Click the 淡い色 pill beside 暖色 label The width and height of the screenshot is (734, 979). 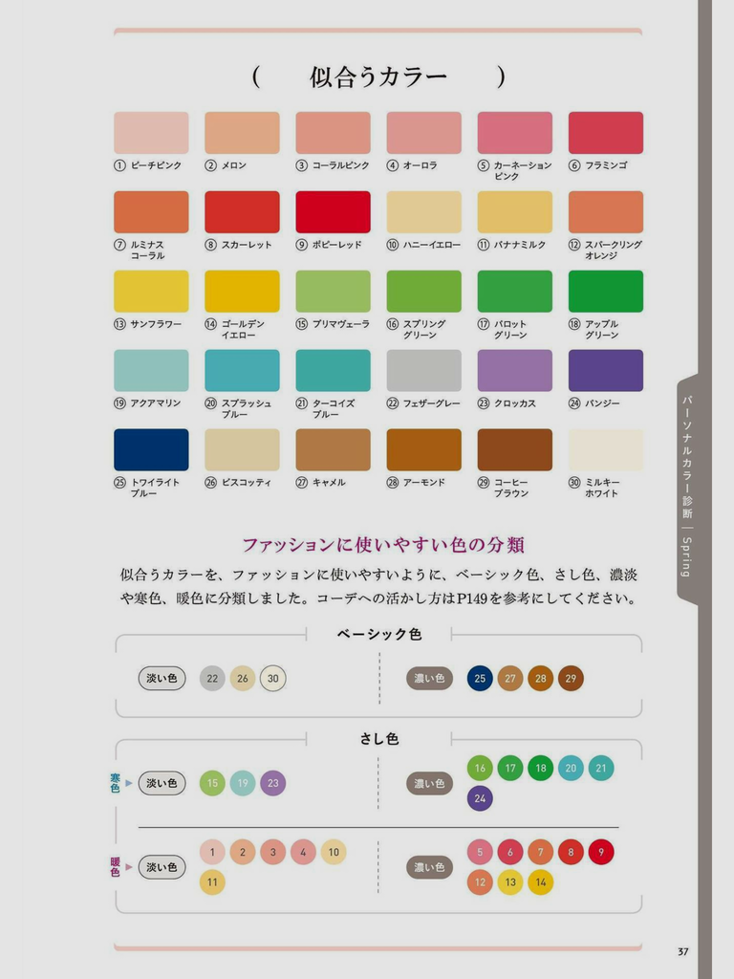(x=162, y=866)
